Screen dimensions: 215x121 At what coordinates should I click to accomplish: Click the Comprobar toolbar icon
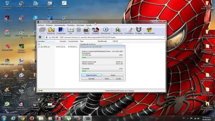[61, 31]
